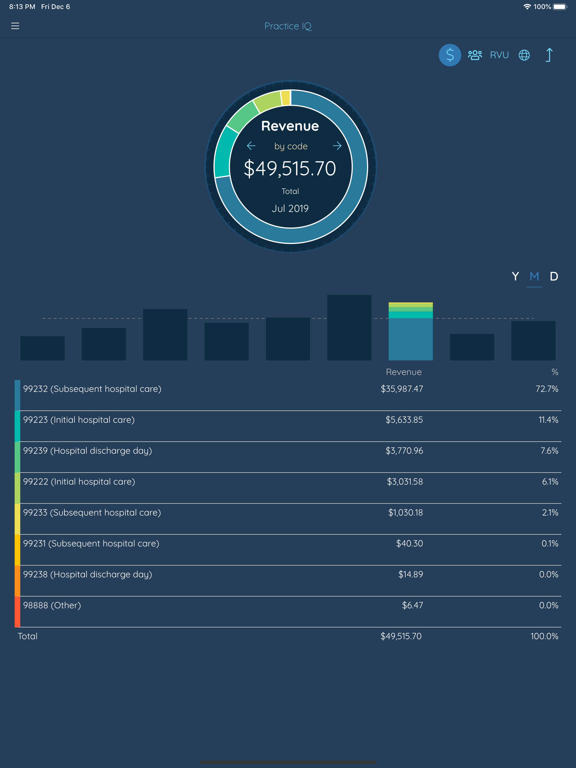Image resolution: width=576 pixels, height=768 pixels.
Task: Select row 98888 (Other)
Action: 288,611
